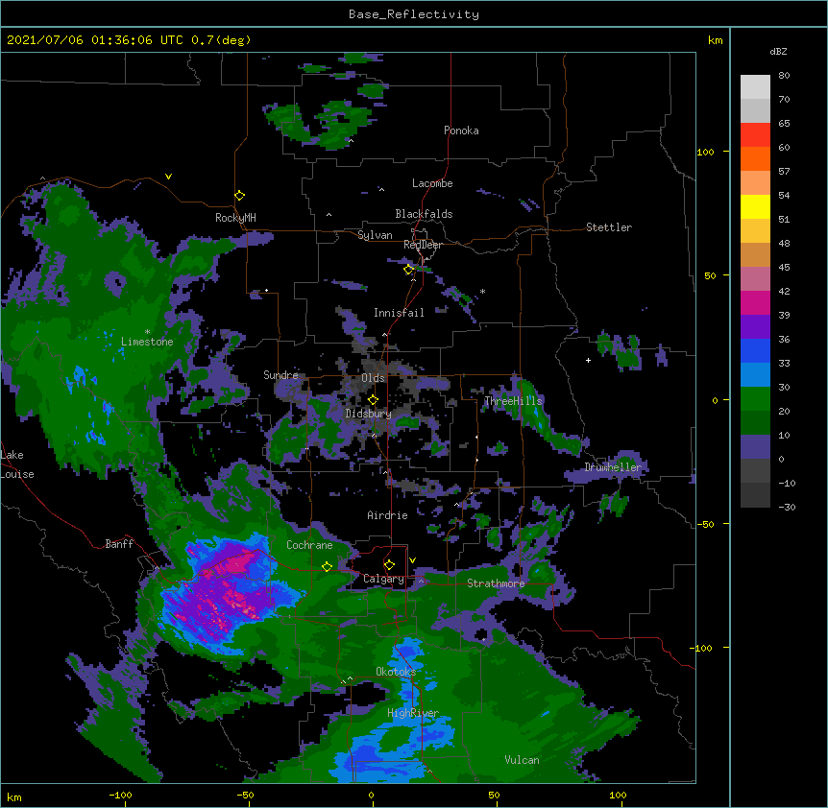Viewport: 828px width, 808px height.
Task: Click the RedDeer city label
Action: pyautogui.click(x=423, y=245)
